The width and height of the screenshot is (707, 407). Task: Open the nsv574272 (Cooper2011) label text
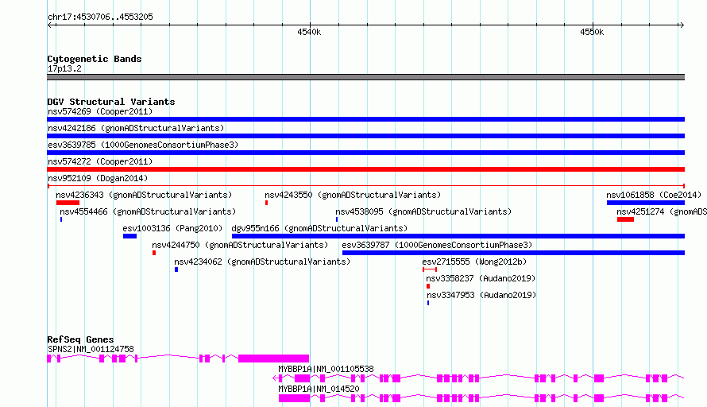(x=100, y=161)
